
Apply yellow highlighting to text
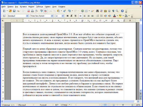point(120,16)
